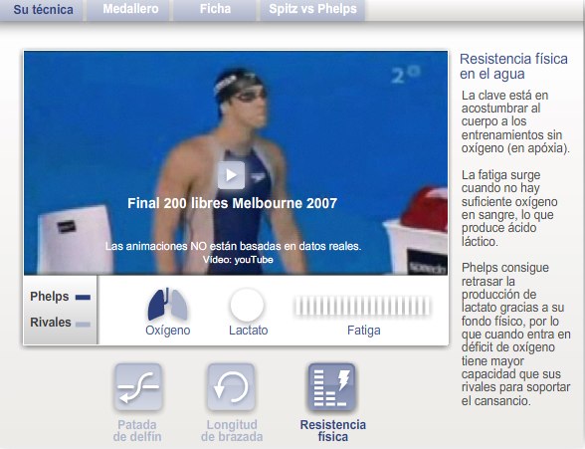Click the Rivales light blue legend swatch
This screenshot has width=585, height=449.
point(83,324)
